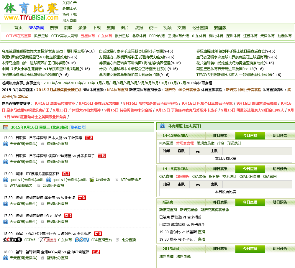Select 明日预告 tab in 14-15赛季NBA

(280, 136)
